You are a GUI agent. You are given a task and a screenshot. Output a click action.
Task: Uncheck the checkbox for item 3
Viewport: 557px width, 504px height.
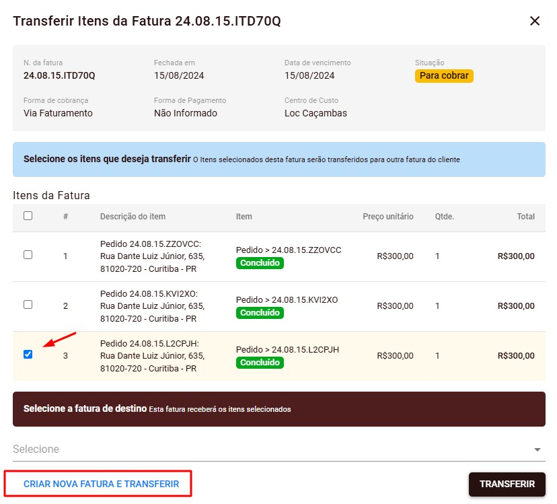(x=28, y=355)
